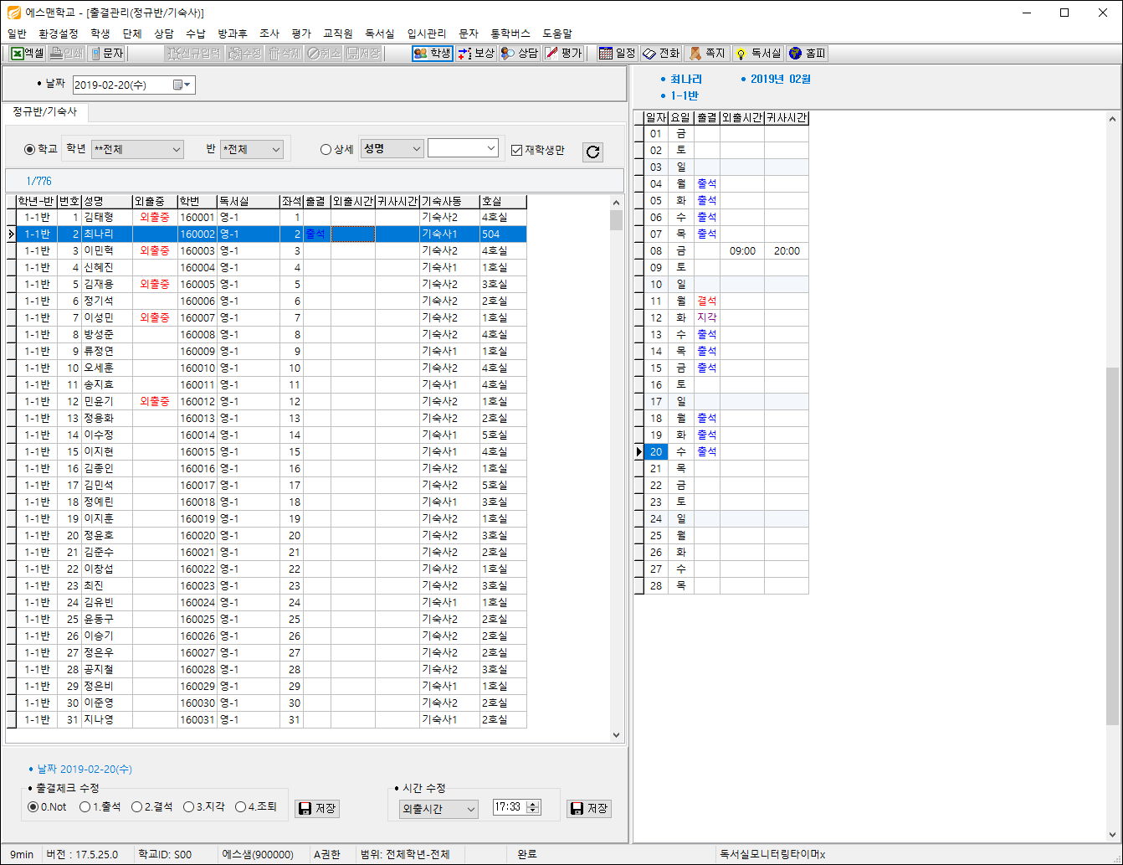Click the 20:00 귀사시간 cell on day 08
The image size is (1123, 865).
787,251
